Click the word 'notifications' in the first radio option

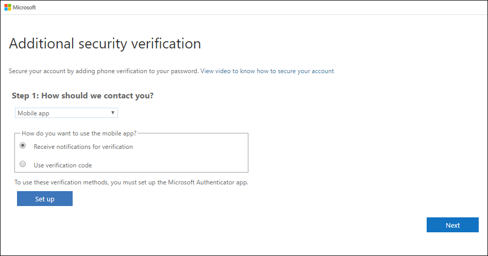pos(74,147)
